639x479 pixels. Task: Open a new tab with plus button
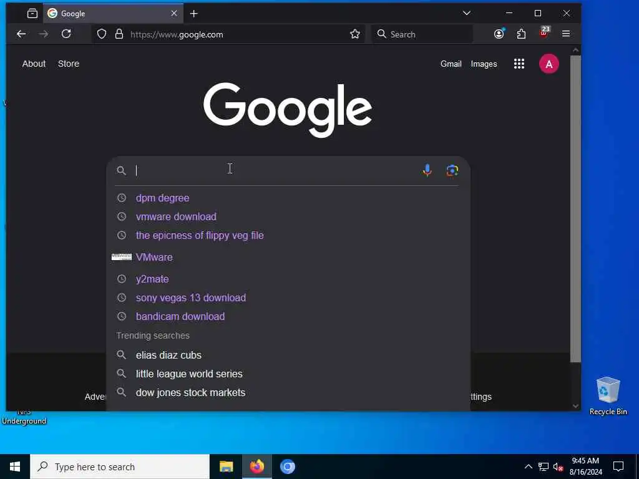[194, 14]
